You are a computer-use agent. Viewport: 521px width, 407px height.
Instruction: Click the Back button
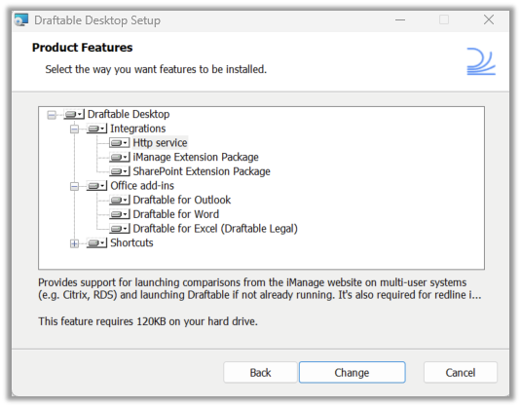coord(260,373)
